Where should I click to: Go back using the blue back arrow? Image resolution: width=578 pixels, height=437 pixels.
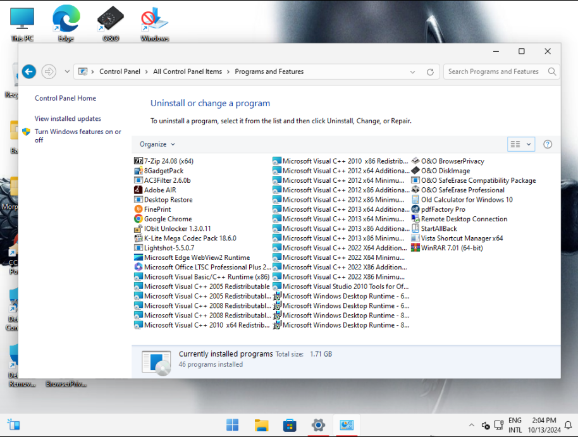coord(29,71)
